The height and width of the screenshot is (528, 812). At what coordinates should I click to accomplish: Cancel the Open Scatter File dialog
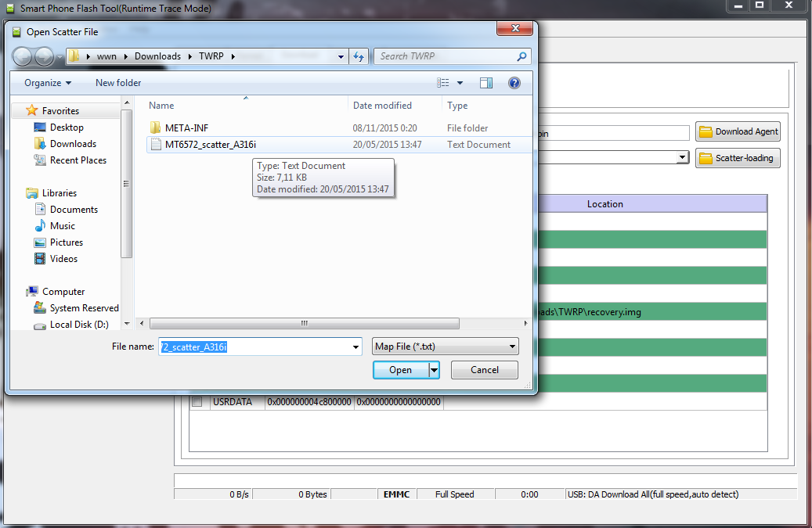pos(484,370)
